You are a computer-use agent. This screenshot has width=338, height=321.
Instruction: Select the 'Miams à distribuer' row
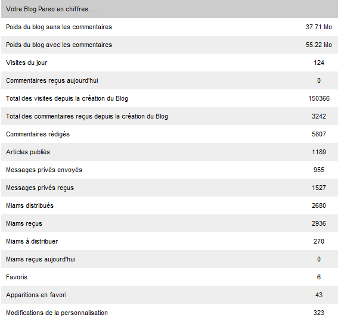(169, 241)
